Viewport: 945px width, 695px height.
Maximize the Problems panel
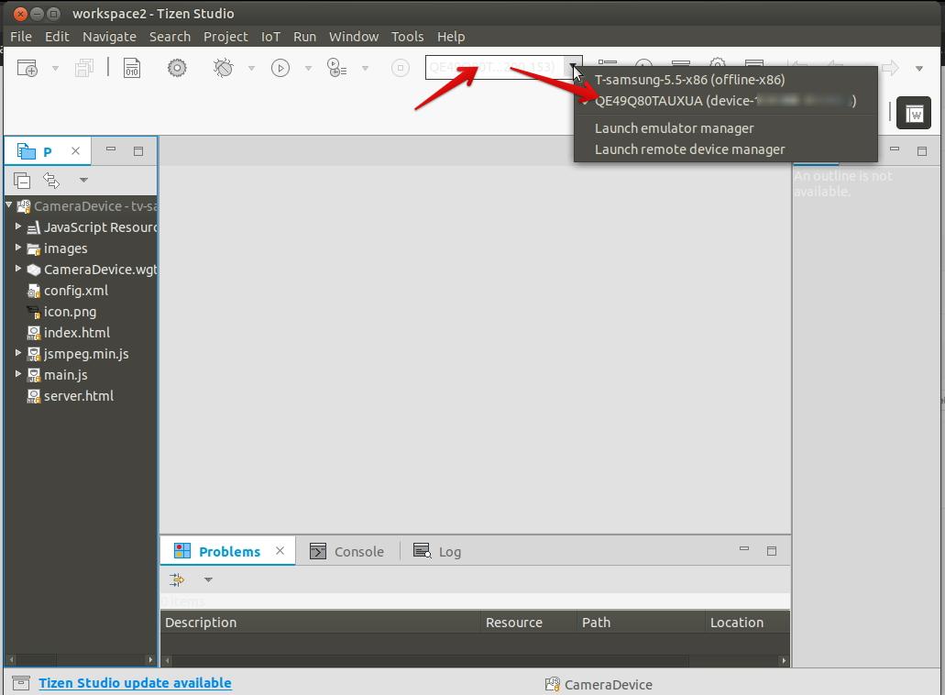click(x=772, y=551)
